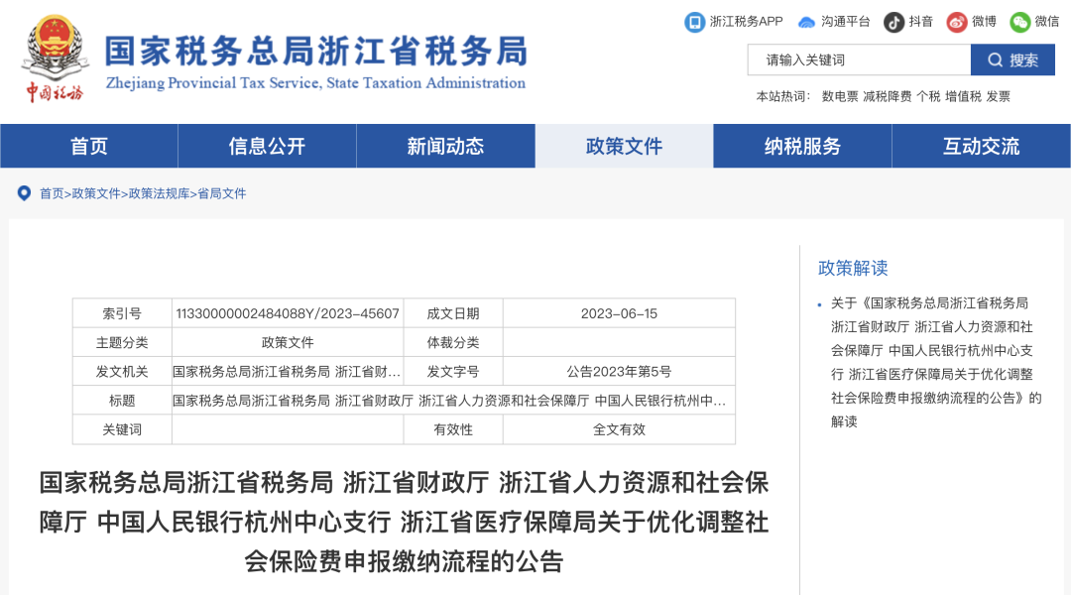Click the breadcrumb location pin icon
The image size is (1071, 595).
point(24,193)
